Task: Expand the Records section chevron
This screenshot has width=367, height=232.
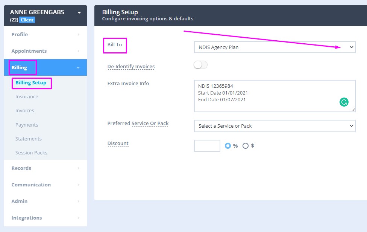Action: [78, 168]
